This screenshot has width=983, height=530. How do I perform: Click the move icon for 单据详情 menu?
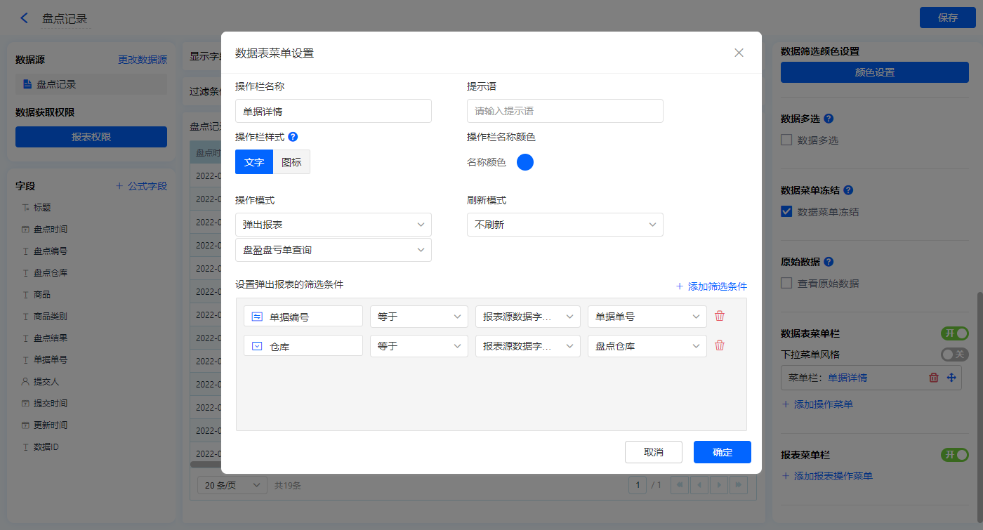[951, 378]
